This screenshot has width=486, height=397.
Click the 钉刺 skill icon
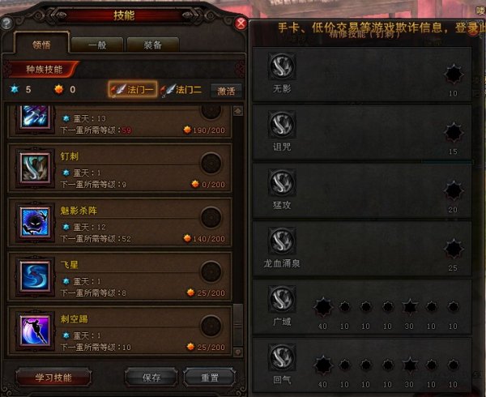tap(35, 168)
